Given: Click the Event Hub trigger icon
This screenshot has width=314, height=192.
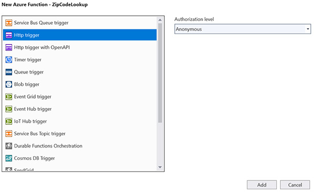Looking at the screenshot, I should pyautogui.click(x=8, y=109).
